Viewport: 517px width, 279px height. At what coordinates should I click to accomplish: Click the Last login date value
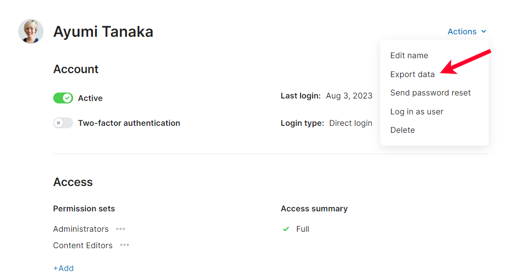[349, 95]
